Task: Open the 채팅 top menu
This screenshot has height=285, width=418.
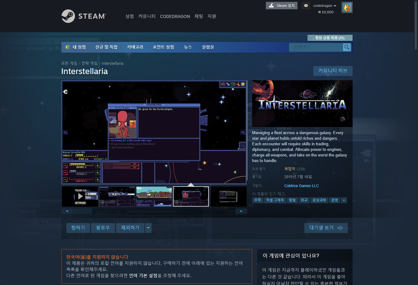Action: [x=199, y=16]
